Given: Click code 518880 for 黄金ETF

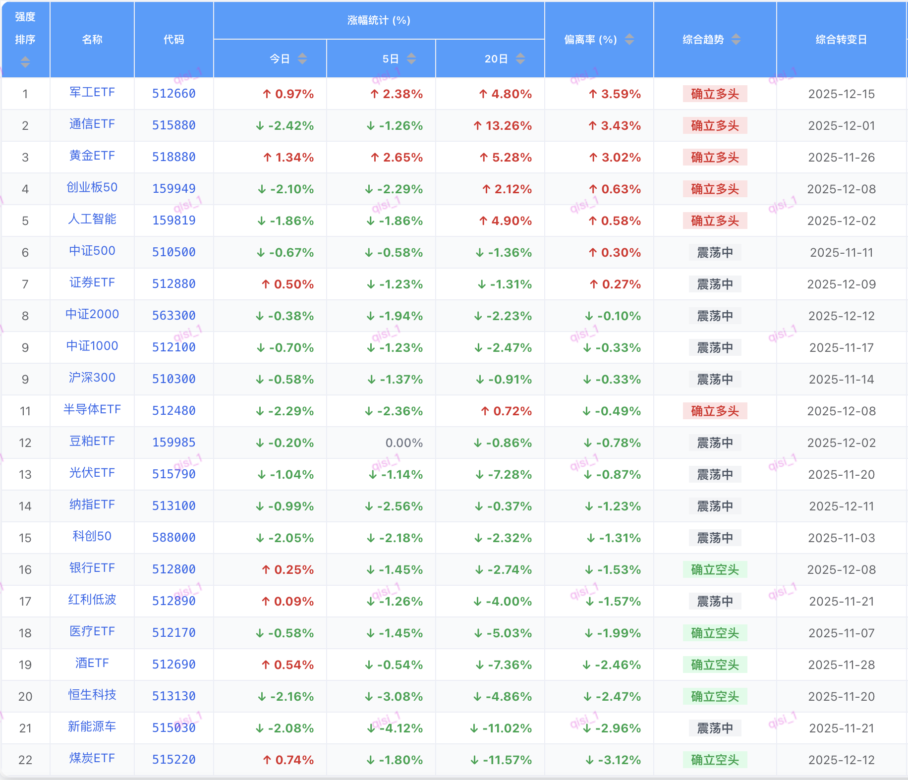Looking at the screenshot, I should (173, 157).
